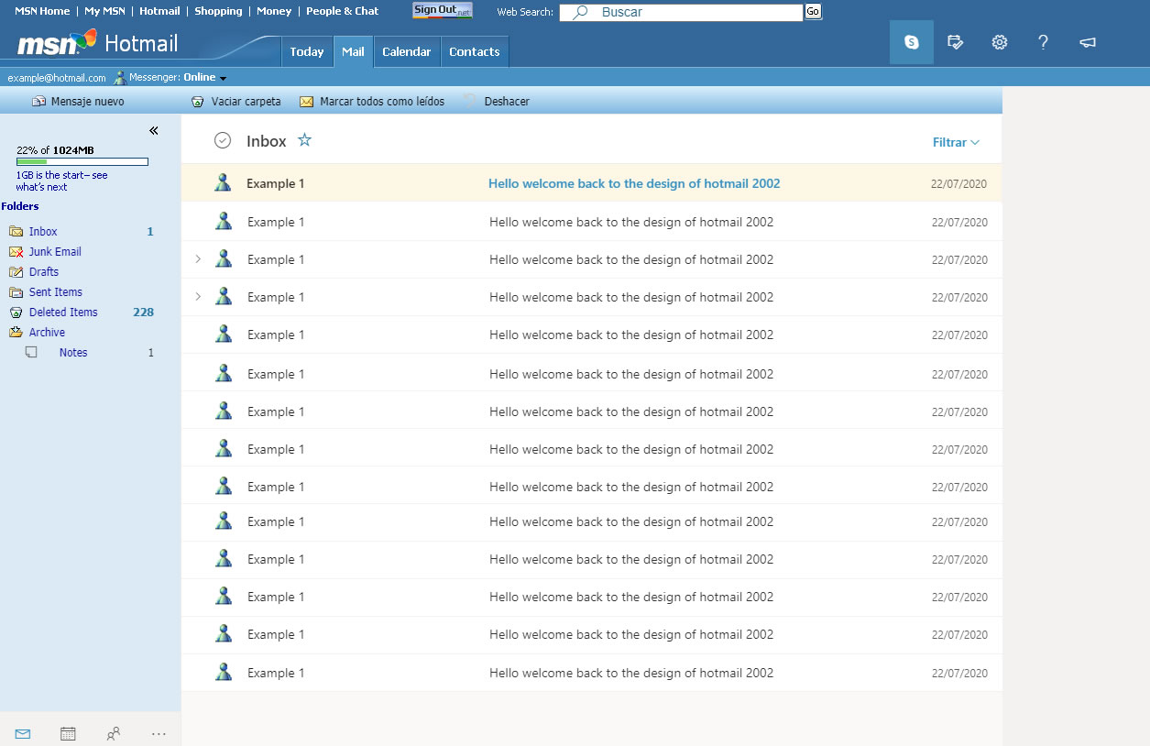The image size is (1150, 746).
Task: Open Deleted Items folder
Action: point(62,312)
